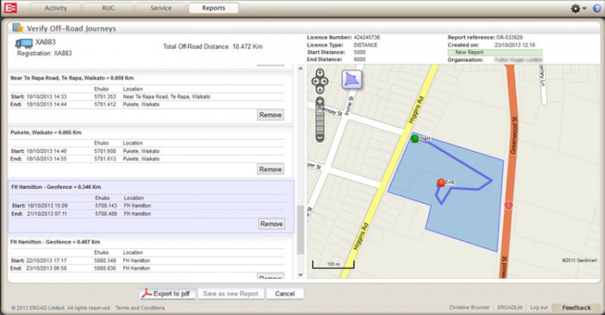605x315 pixels.
Task: Remove the Near Te Rapa Road journey
Action: click(270, 115)
